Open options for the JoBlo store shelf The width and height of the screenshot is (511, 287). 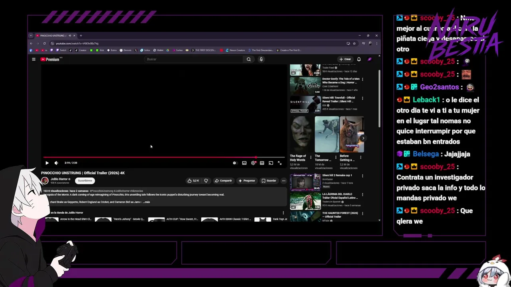coord(283,213)
